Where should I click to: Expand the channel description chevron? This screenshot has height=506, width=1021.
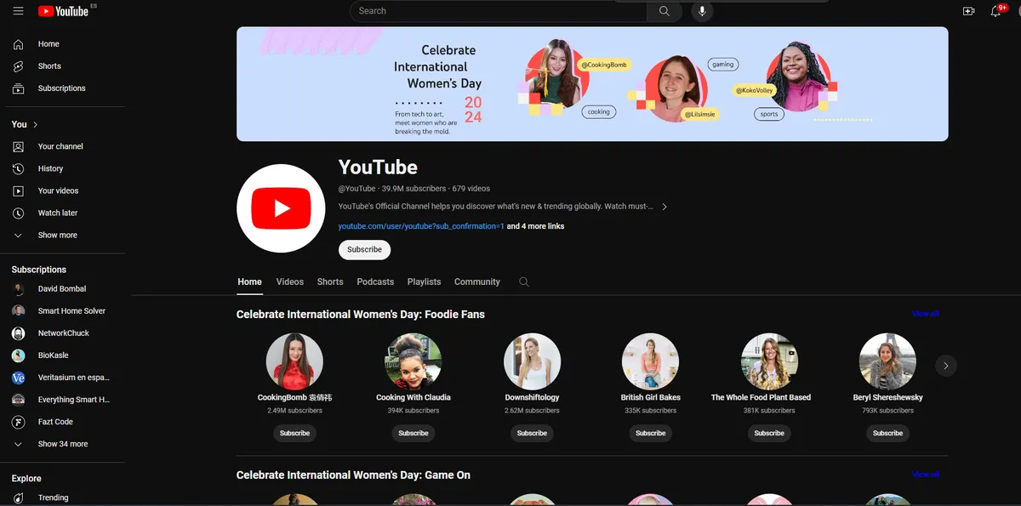pos(665,207)
